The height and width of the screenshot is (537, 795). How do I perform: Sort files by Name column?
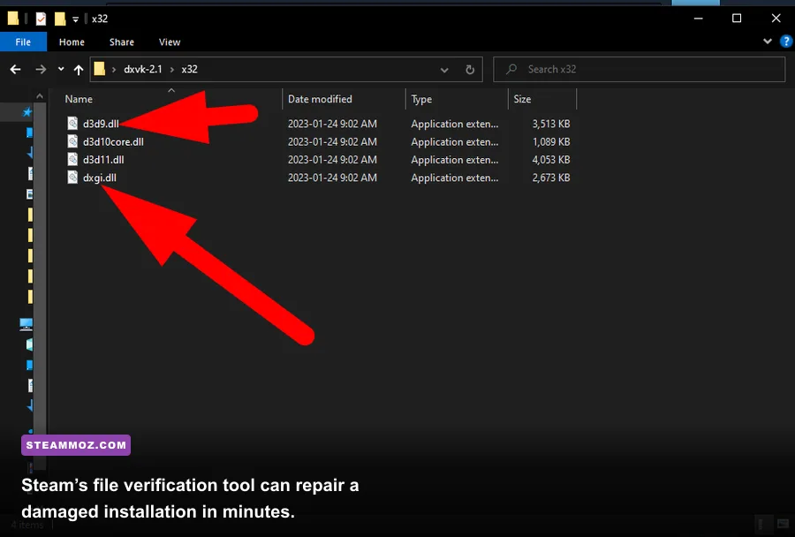[x=79, y=99]
